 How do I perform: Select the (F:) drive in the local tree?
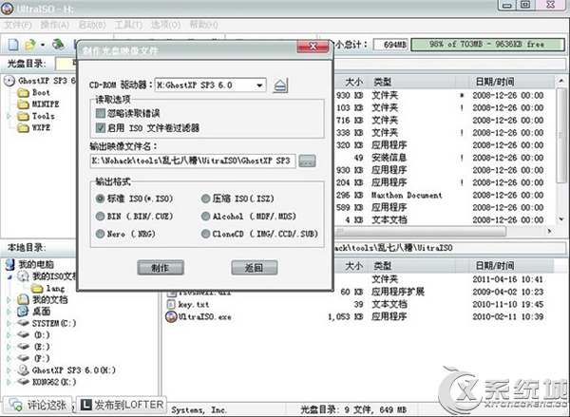(x=33, y=358)
